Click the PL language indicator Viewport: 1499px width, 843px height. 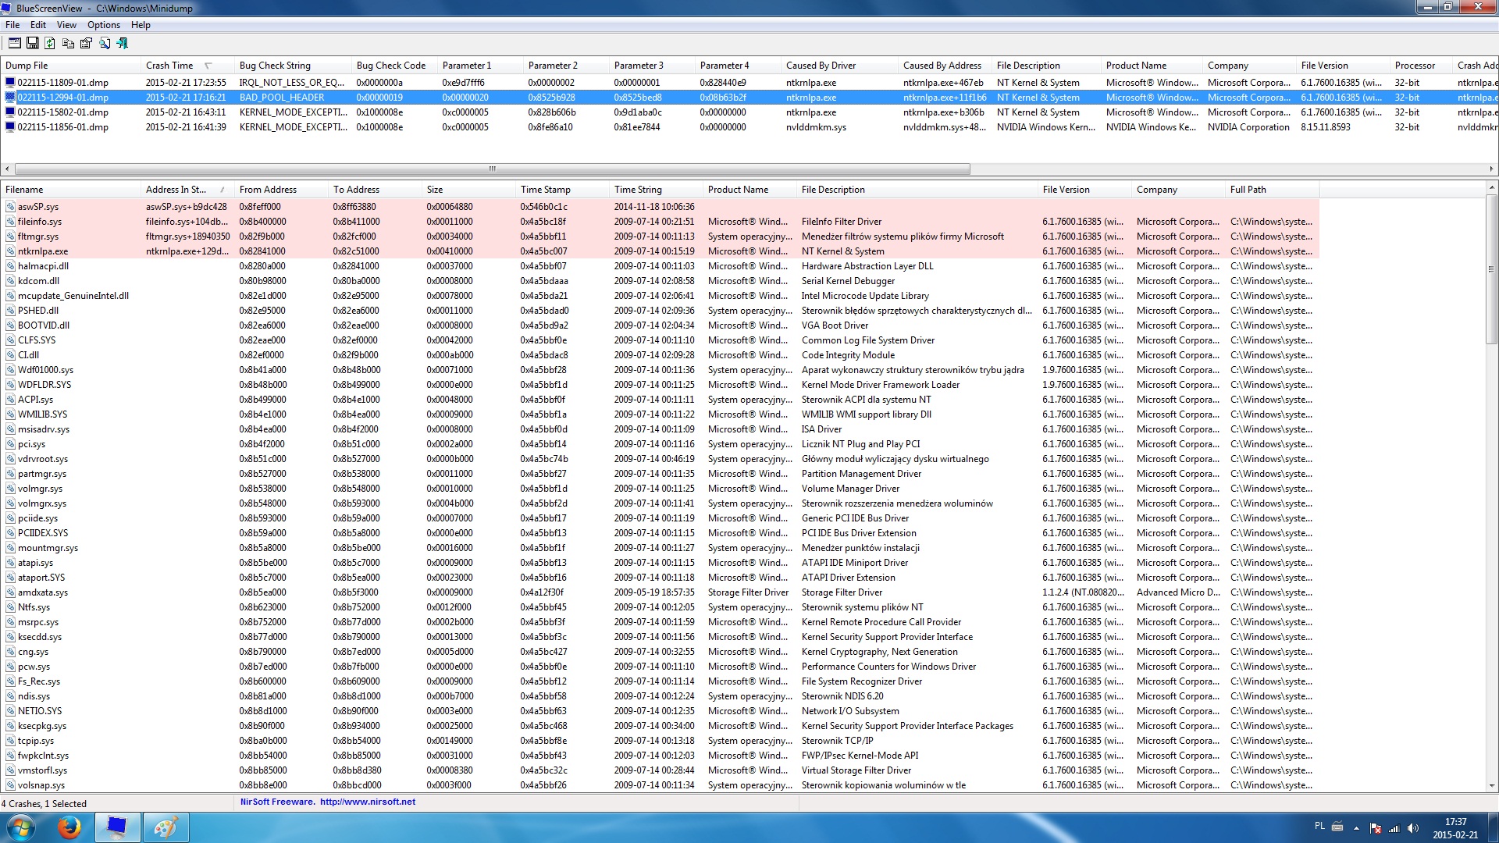1319,826
